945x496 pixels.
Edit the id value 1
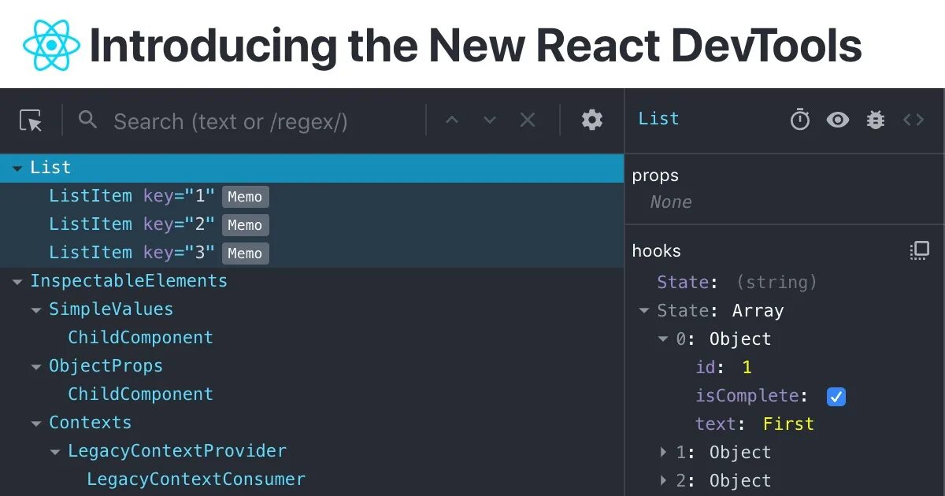click(x=747, y=367)
